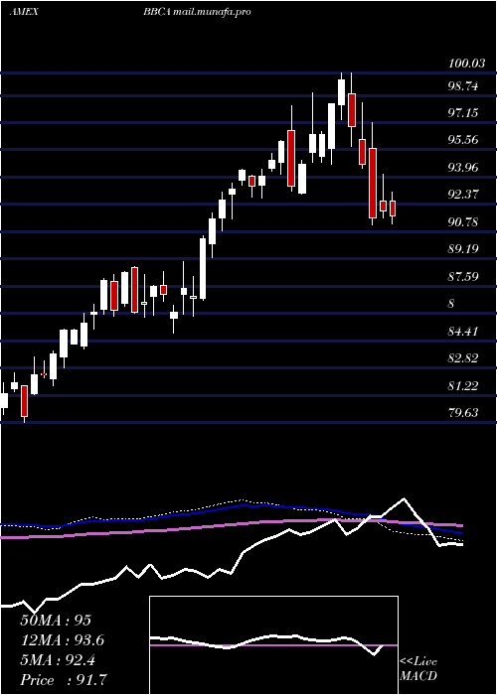
Task: Click the 97.15 price axis label
Action: click(463, 113)
